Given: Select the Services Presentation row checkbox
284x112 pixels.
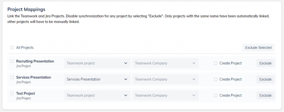Looking at the screenshot, I should tap(12, 77).
